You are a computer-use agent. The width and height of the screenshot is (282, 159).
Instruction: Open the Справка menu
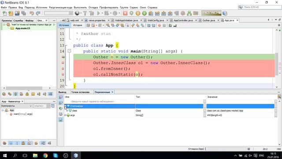[152, 8]
